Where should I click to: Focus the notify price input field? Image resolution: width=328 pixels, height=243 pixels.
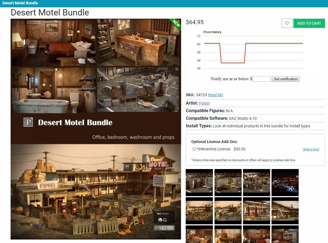(261, 79)
